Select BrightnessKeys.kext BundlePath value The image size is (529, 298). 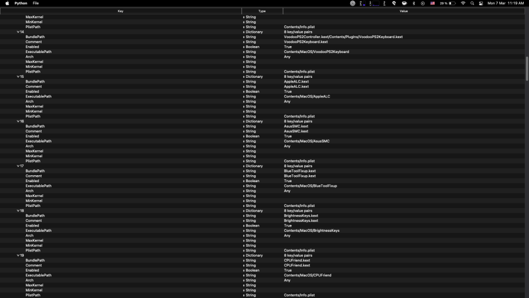click(x=301, y=215)
